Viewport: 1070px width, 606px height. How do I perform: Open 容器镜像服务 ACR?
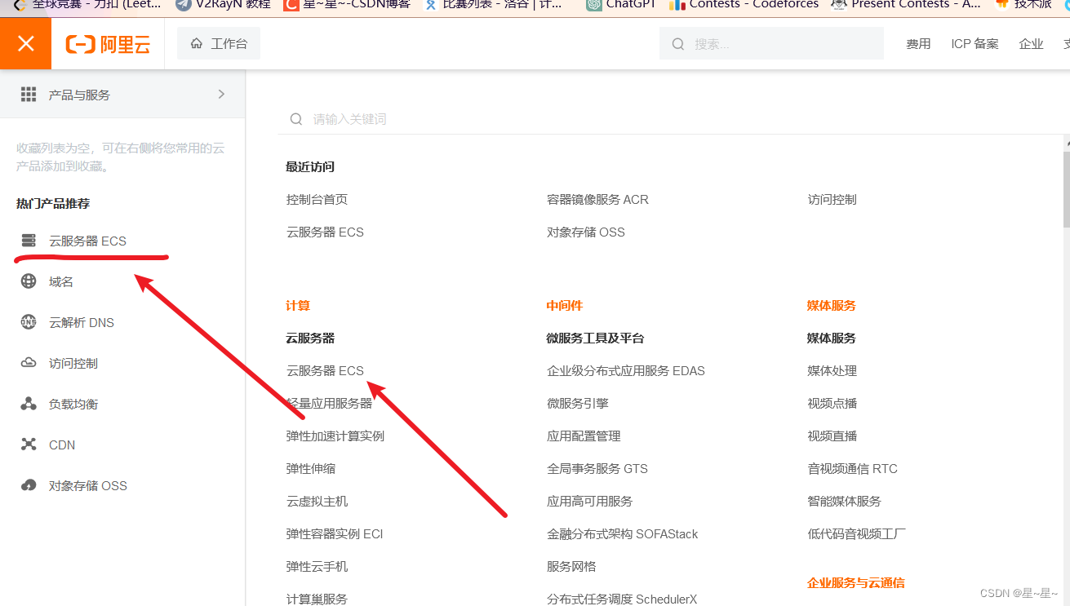[597, 199]
